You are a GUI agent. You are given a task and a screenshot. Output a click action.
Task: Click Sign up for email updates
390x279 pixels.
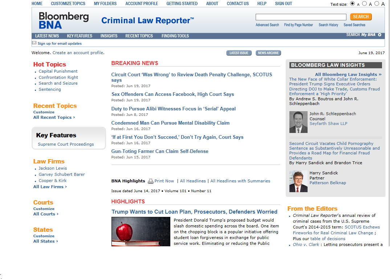[60, 43]
